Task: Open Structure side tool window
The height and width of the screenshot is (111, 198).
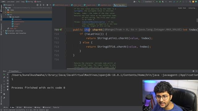Action: pyautogui.click(x=1, y=88)
